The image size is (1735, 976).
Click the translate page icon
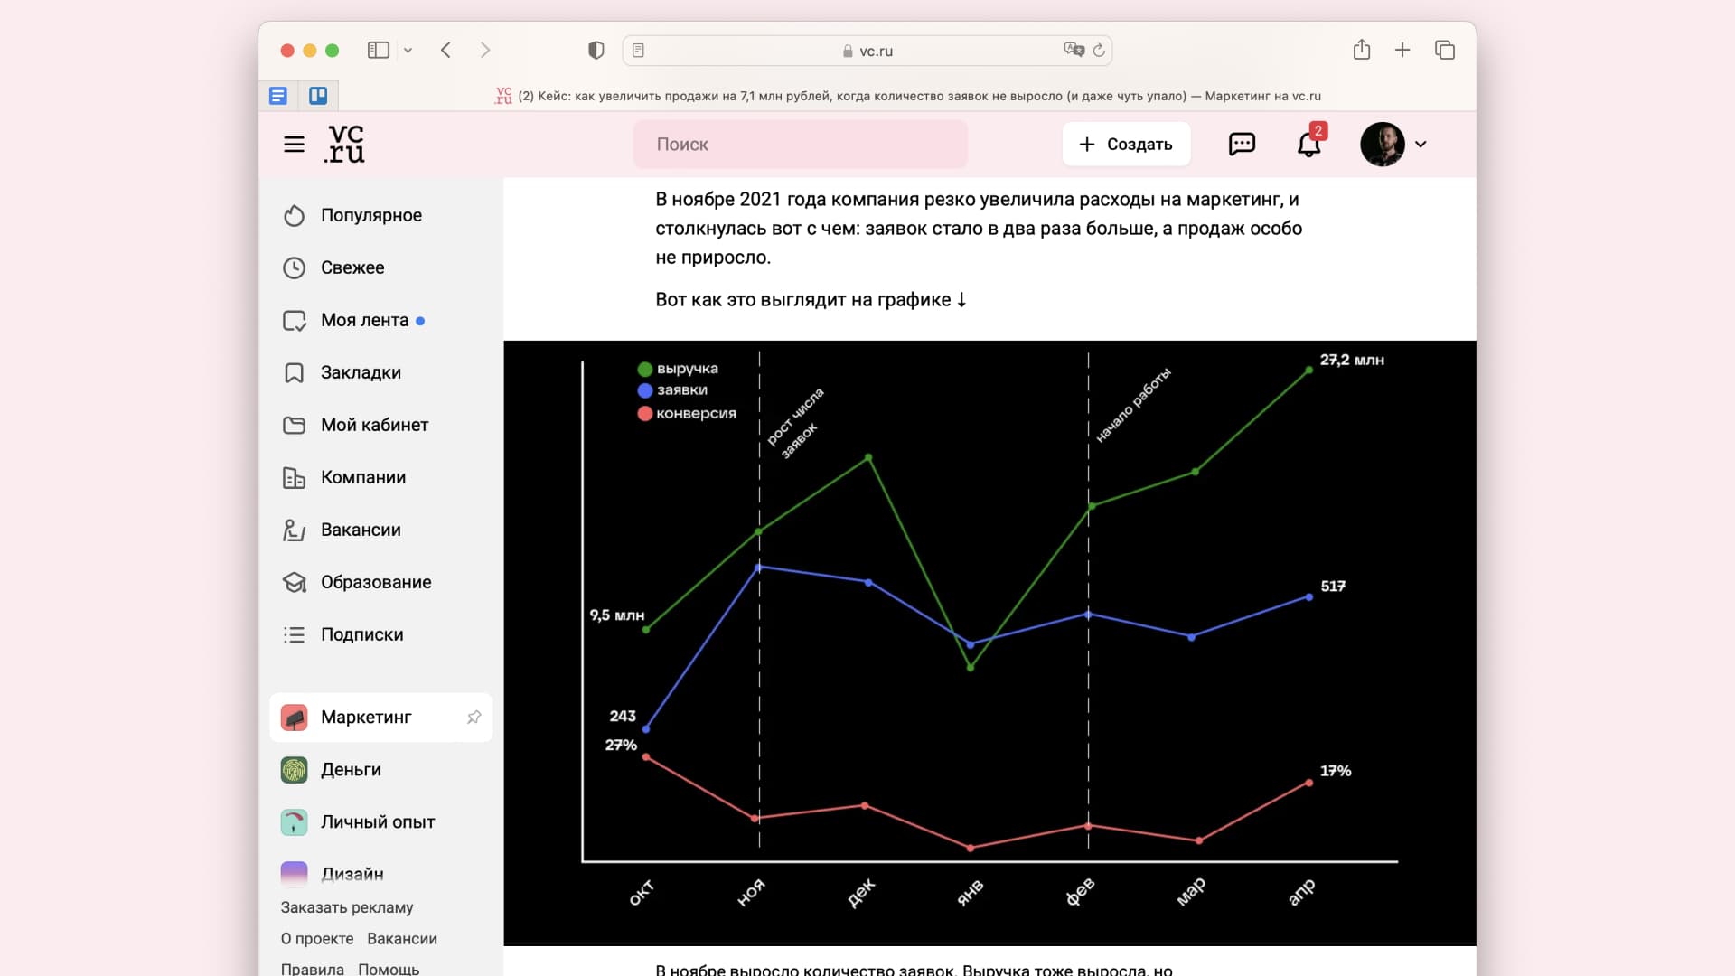click(x=1074, y=51)
